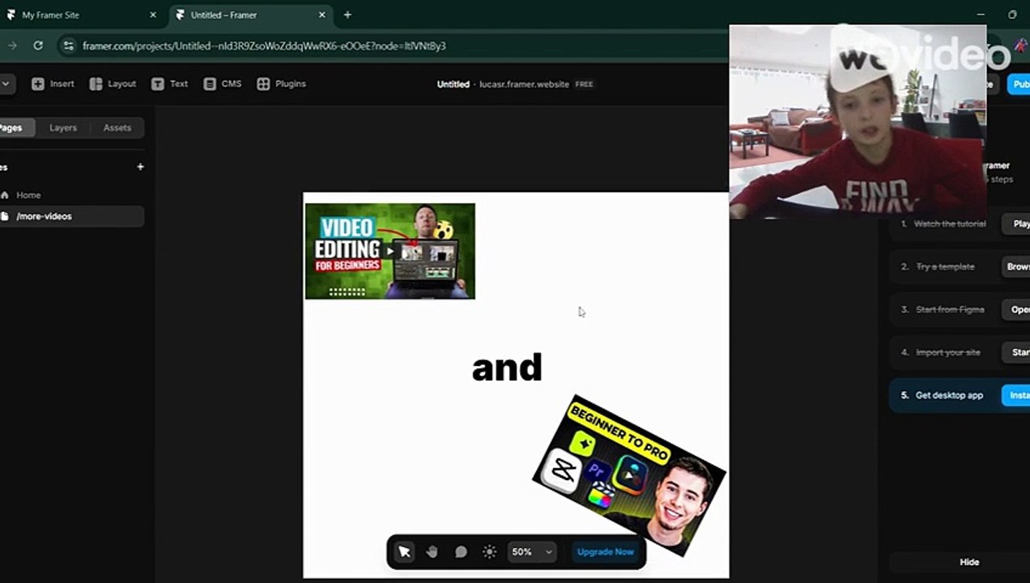Image resolution: width=1030 pixels, height=583 pixels.
Task: Click the Beginner to Pro thumbnail
Action: pyautogui.click(x=629, y=475)
